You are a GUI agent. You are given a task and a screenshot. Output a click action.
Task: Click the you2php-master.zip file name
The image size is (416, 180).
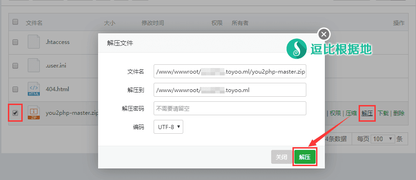[x=72, y=113]
